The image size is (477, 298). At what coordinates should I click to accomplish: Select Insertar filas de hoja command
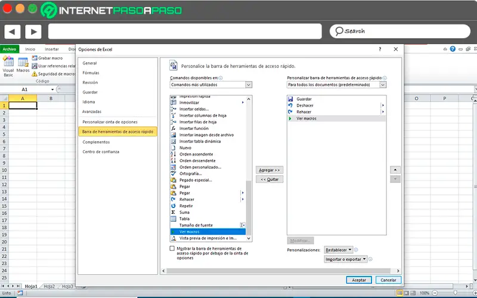coord(207,122)
